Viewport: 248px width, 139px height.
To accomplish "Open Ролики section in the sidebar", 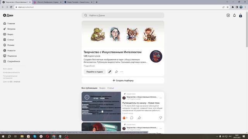I will (9, 45).
